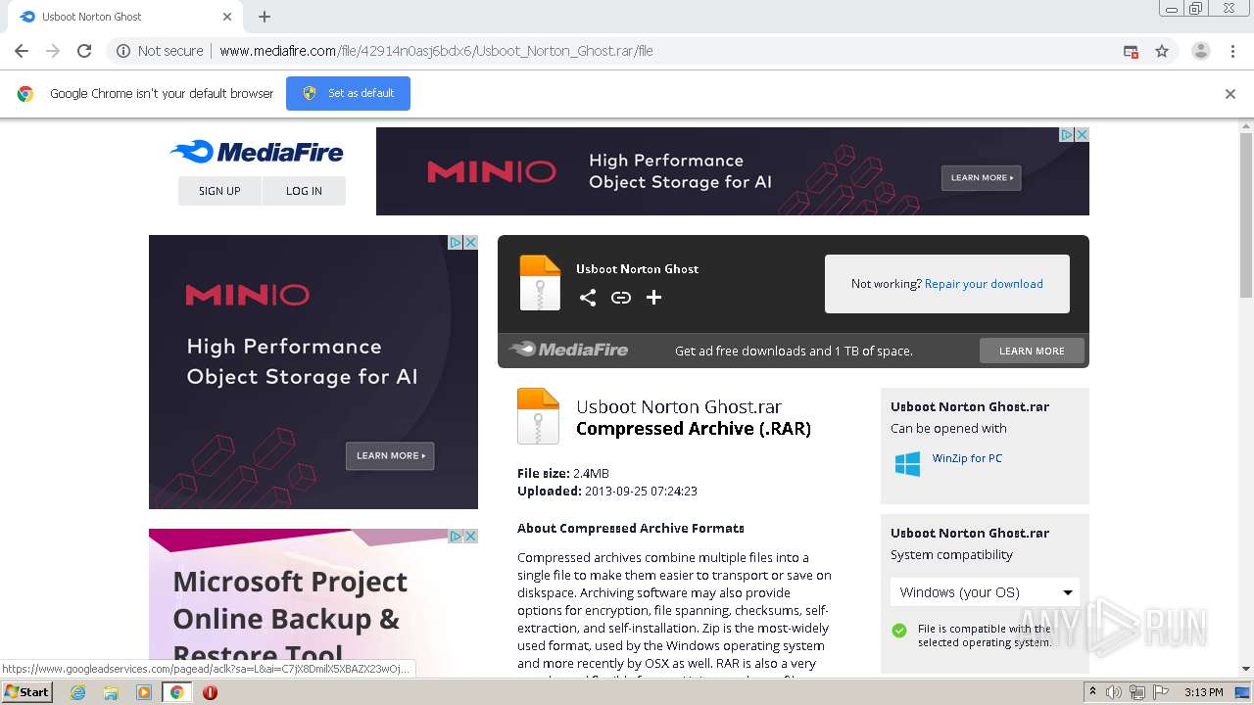
Task: Click the RAR archive icon in dark header
Action: point(540,283)
